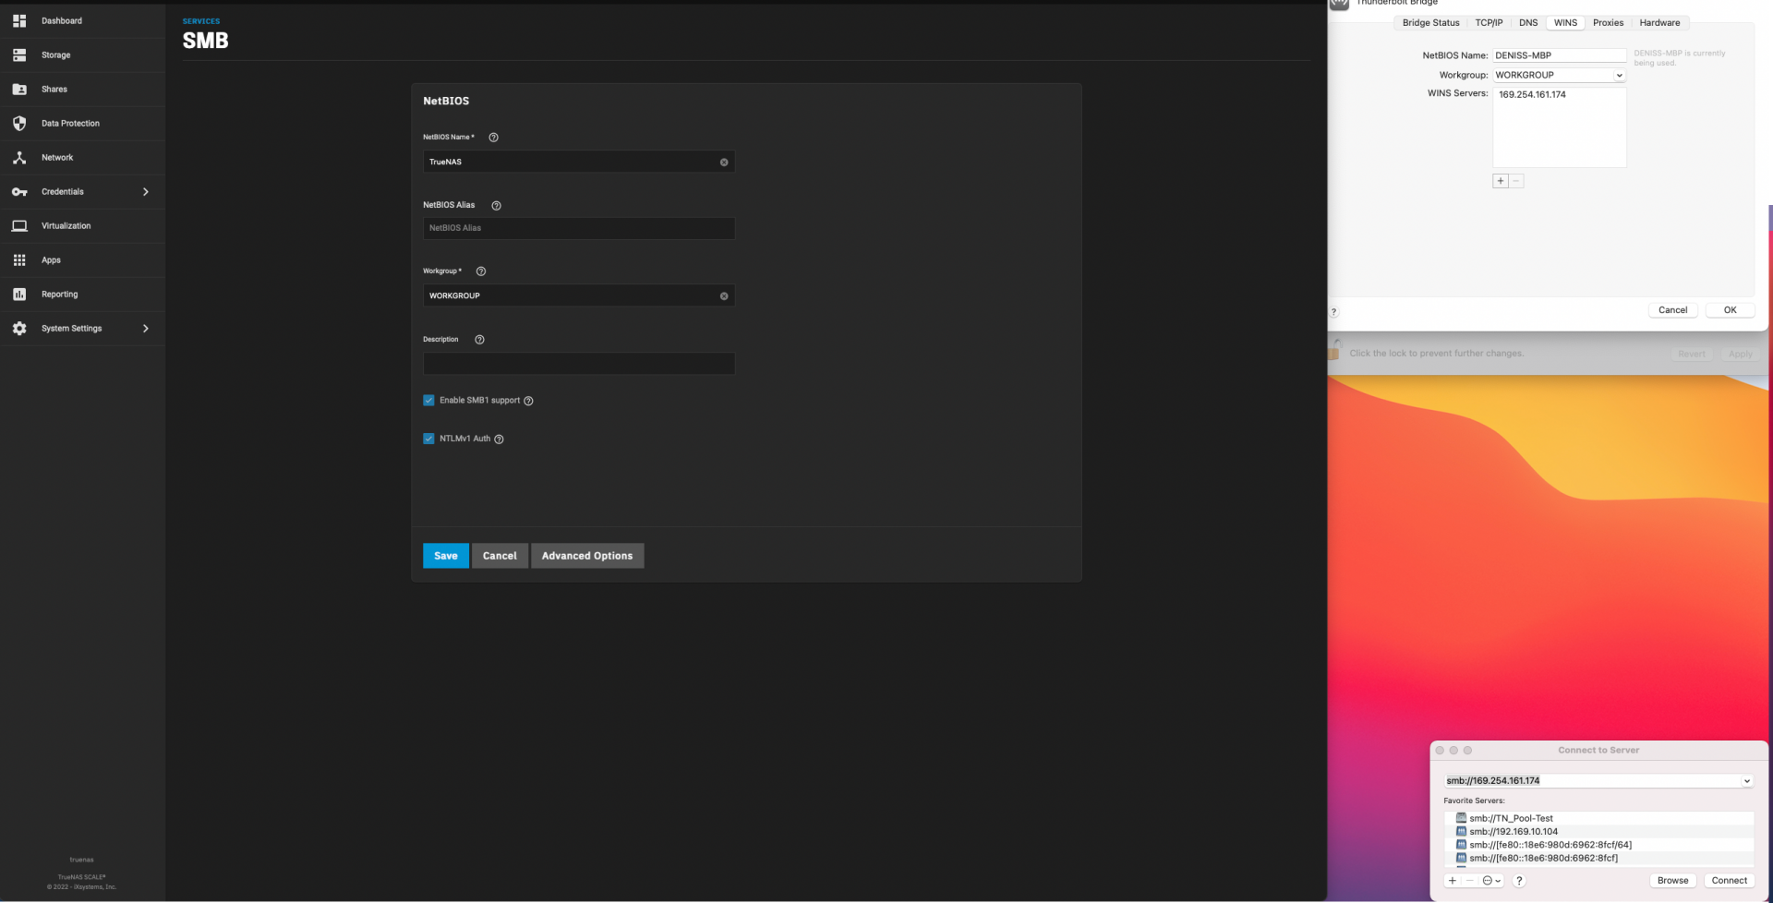
Task: Open the Virtualization monitor icon
Action: point(19,226)
